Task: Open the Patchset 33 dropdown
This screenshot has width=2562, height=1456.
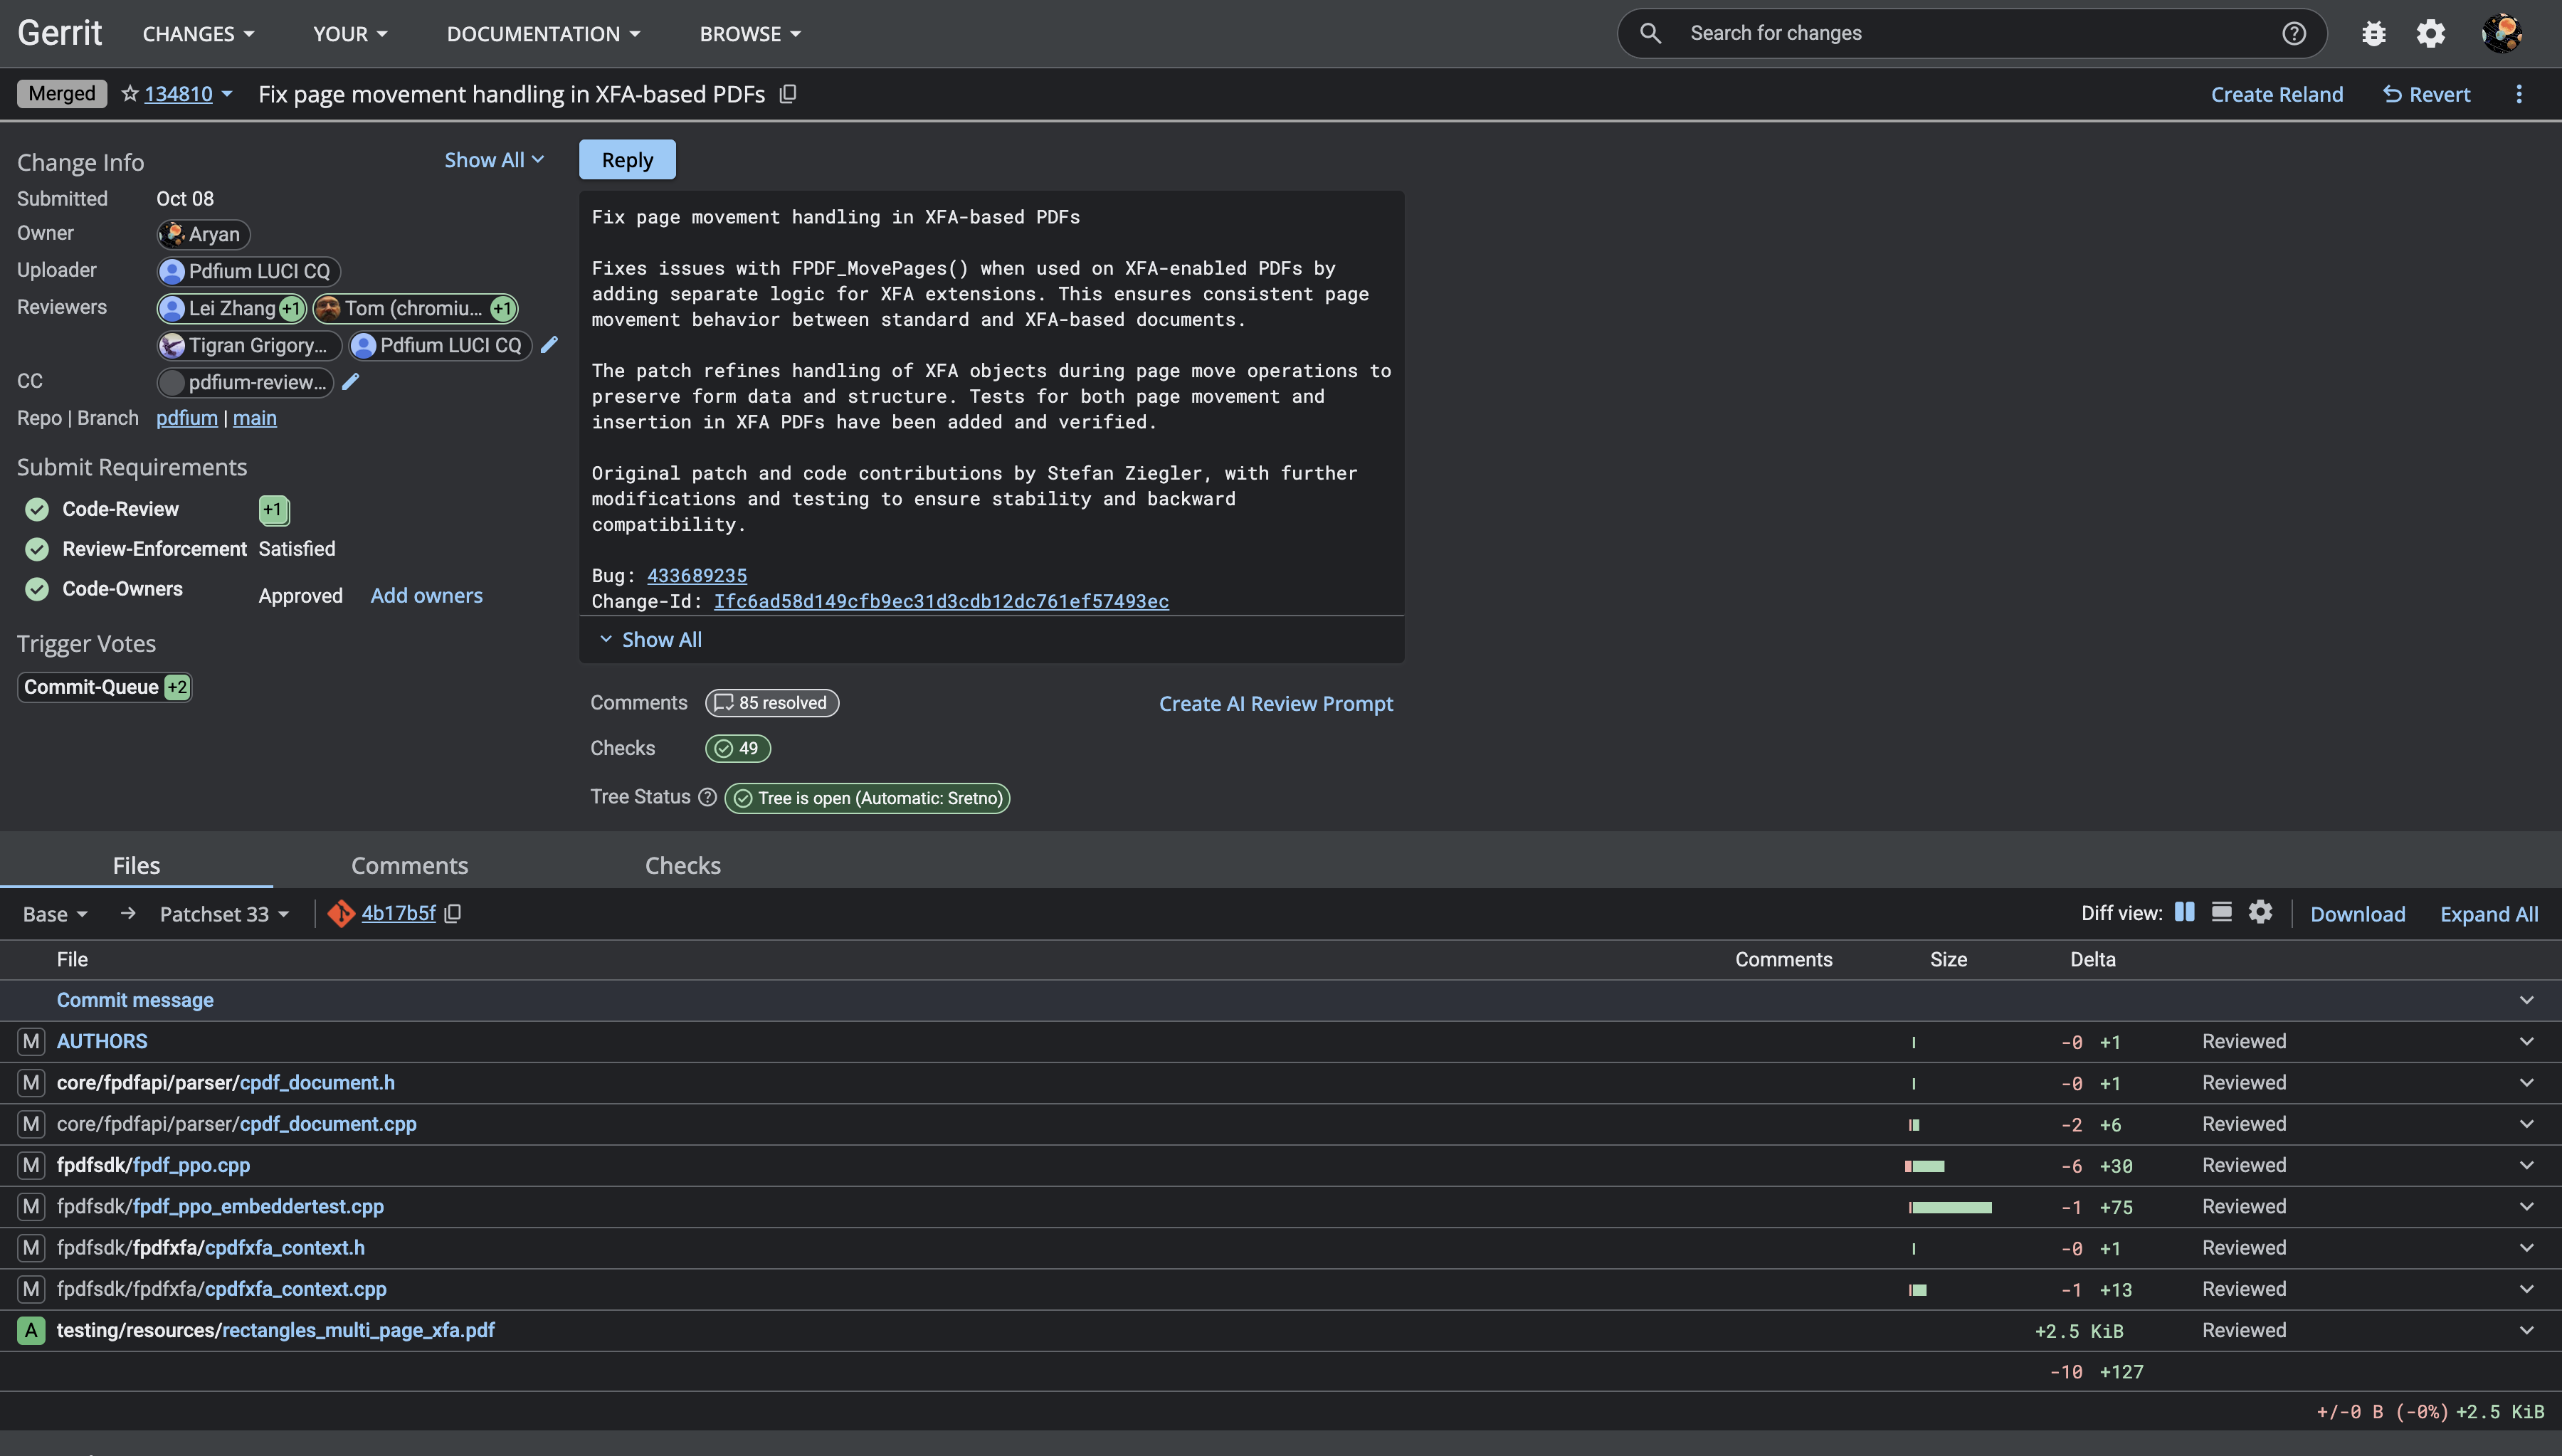Action: pyautogui.click(x=225, y=914)
